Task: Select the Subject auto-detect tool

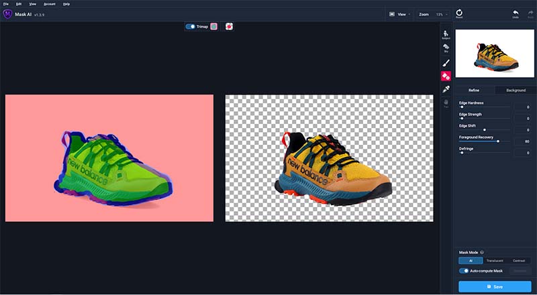Action: click(x=446, y=35)
